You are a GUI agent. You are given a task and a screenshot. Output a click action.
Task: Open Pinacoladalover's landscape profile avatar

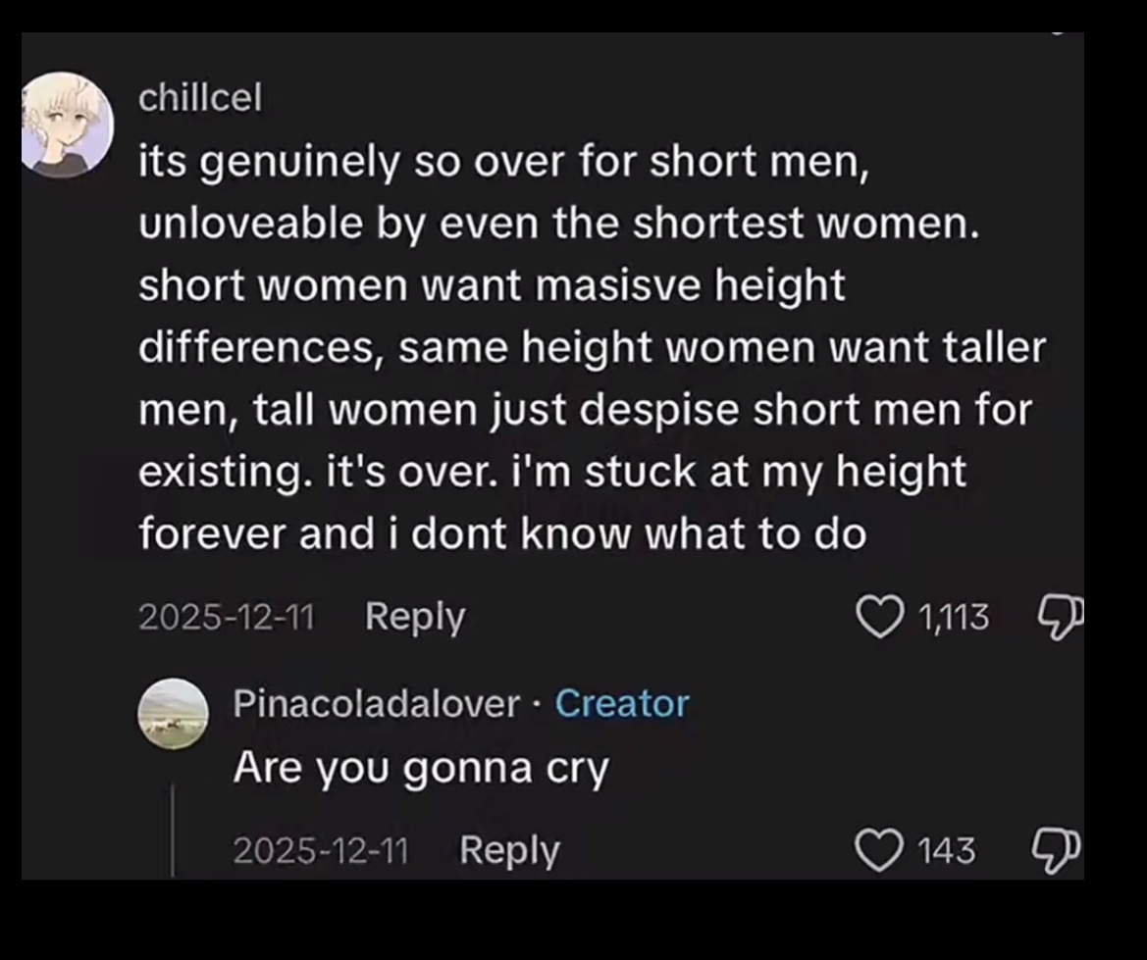(x=174, y=714)
